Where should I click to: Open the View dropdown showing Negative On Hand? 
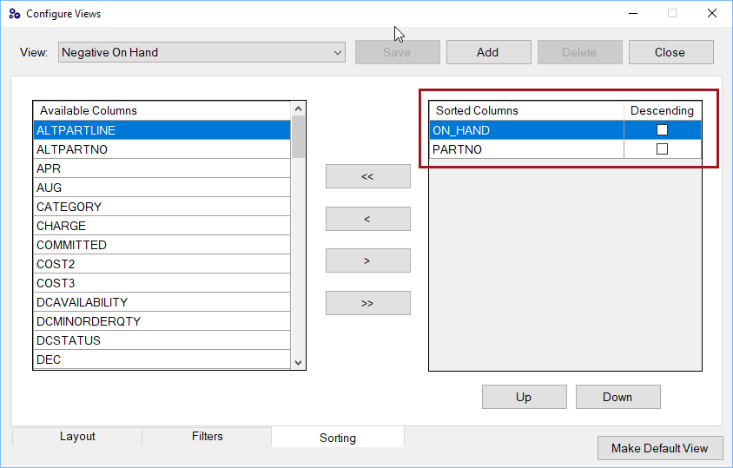(x=201, y=52)
